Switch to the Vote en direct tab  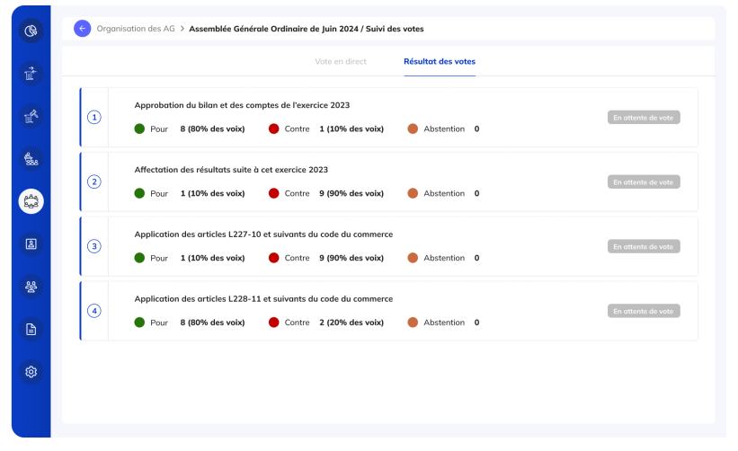[341, 62]
